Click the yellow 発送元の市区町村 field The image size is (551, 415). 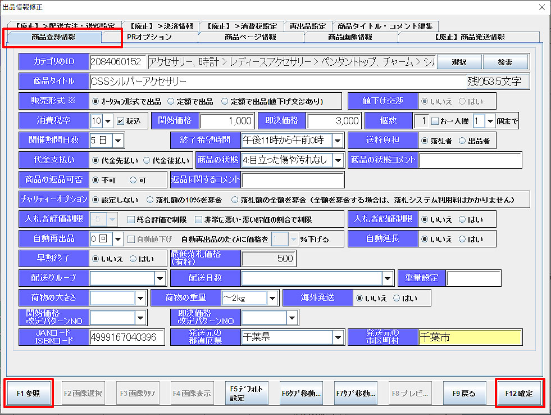click(x=470, y=337)
